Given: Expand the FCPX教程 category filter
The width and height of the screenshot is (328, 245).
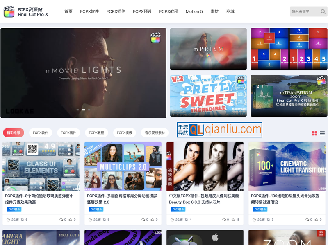Looking at the screenshot, I should click(x=96, y=133).
